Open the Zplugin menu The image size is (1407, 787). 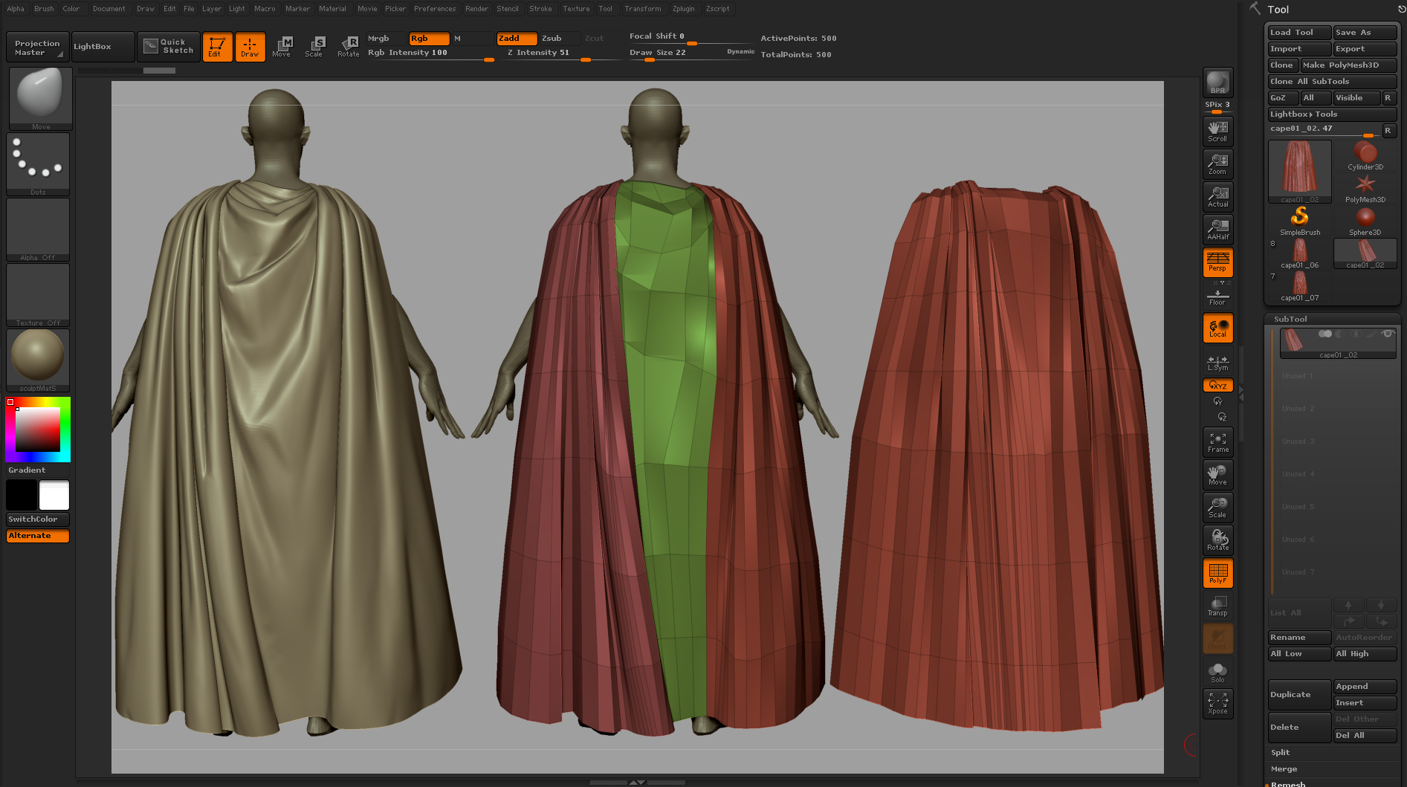683,9
